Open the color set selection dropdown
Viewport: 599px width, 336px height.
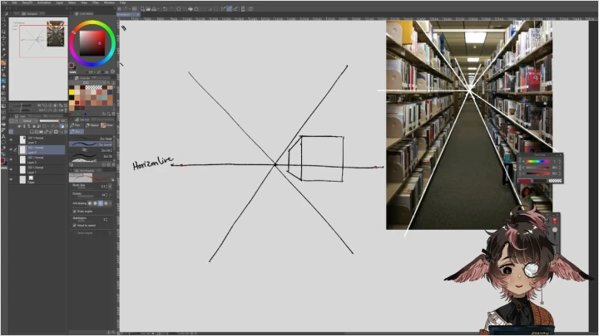coord(90,82)
